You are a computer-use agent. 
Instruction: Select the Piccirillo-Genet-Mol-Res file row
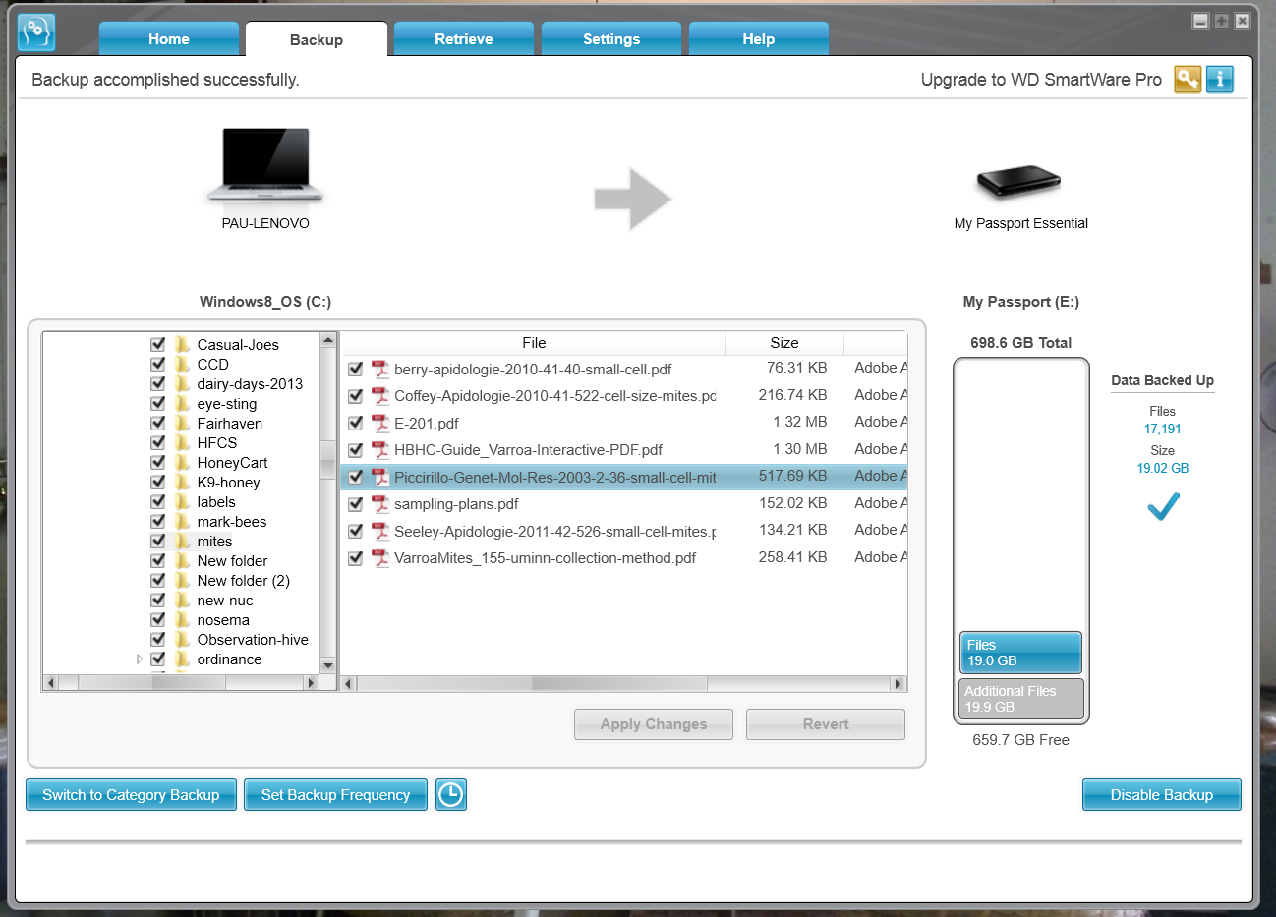tap(624, 477)
